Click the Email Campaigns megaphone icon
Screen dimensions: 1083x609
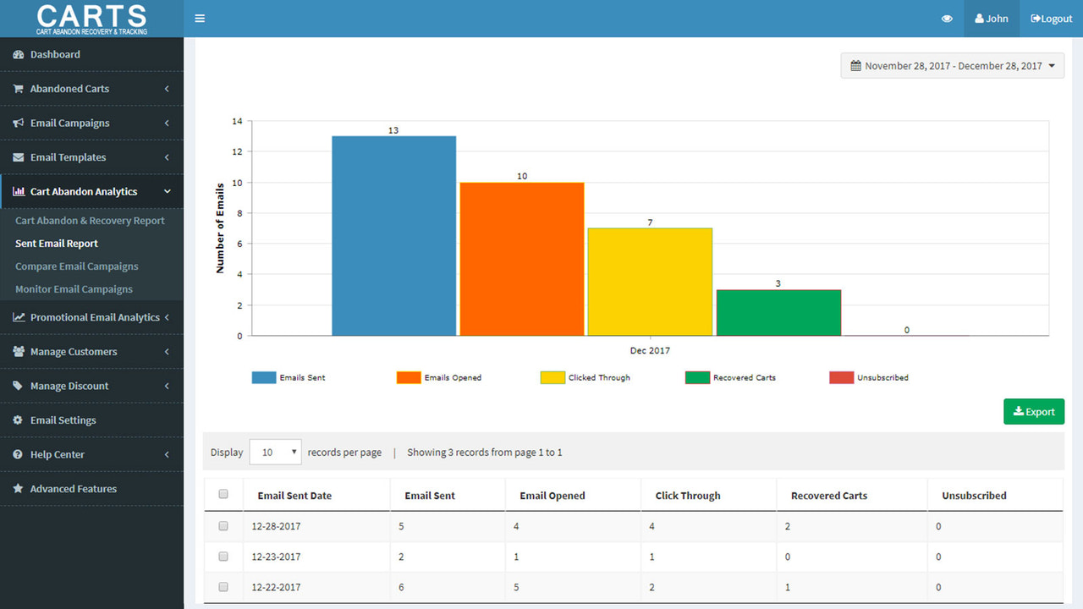coord(18,123)
